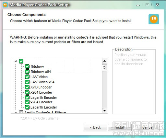Click inside the Description box
Viewport: 166px width, 138px height.
point(134,82)
